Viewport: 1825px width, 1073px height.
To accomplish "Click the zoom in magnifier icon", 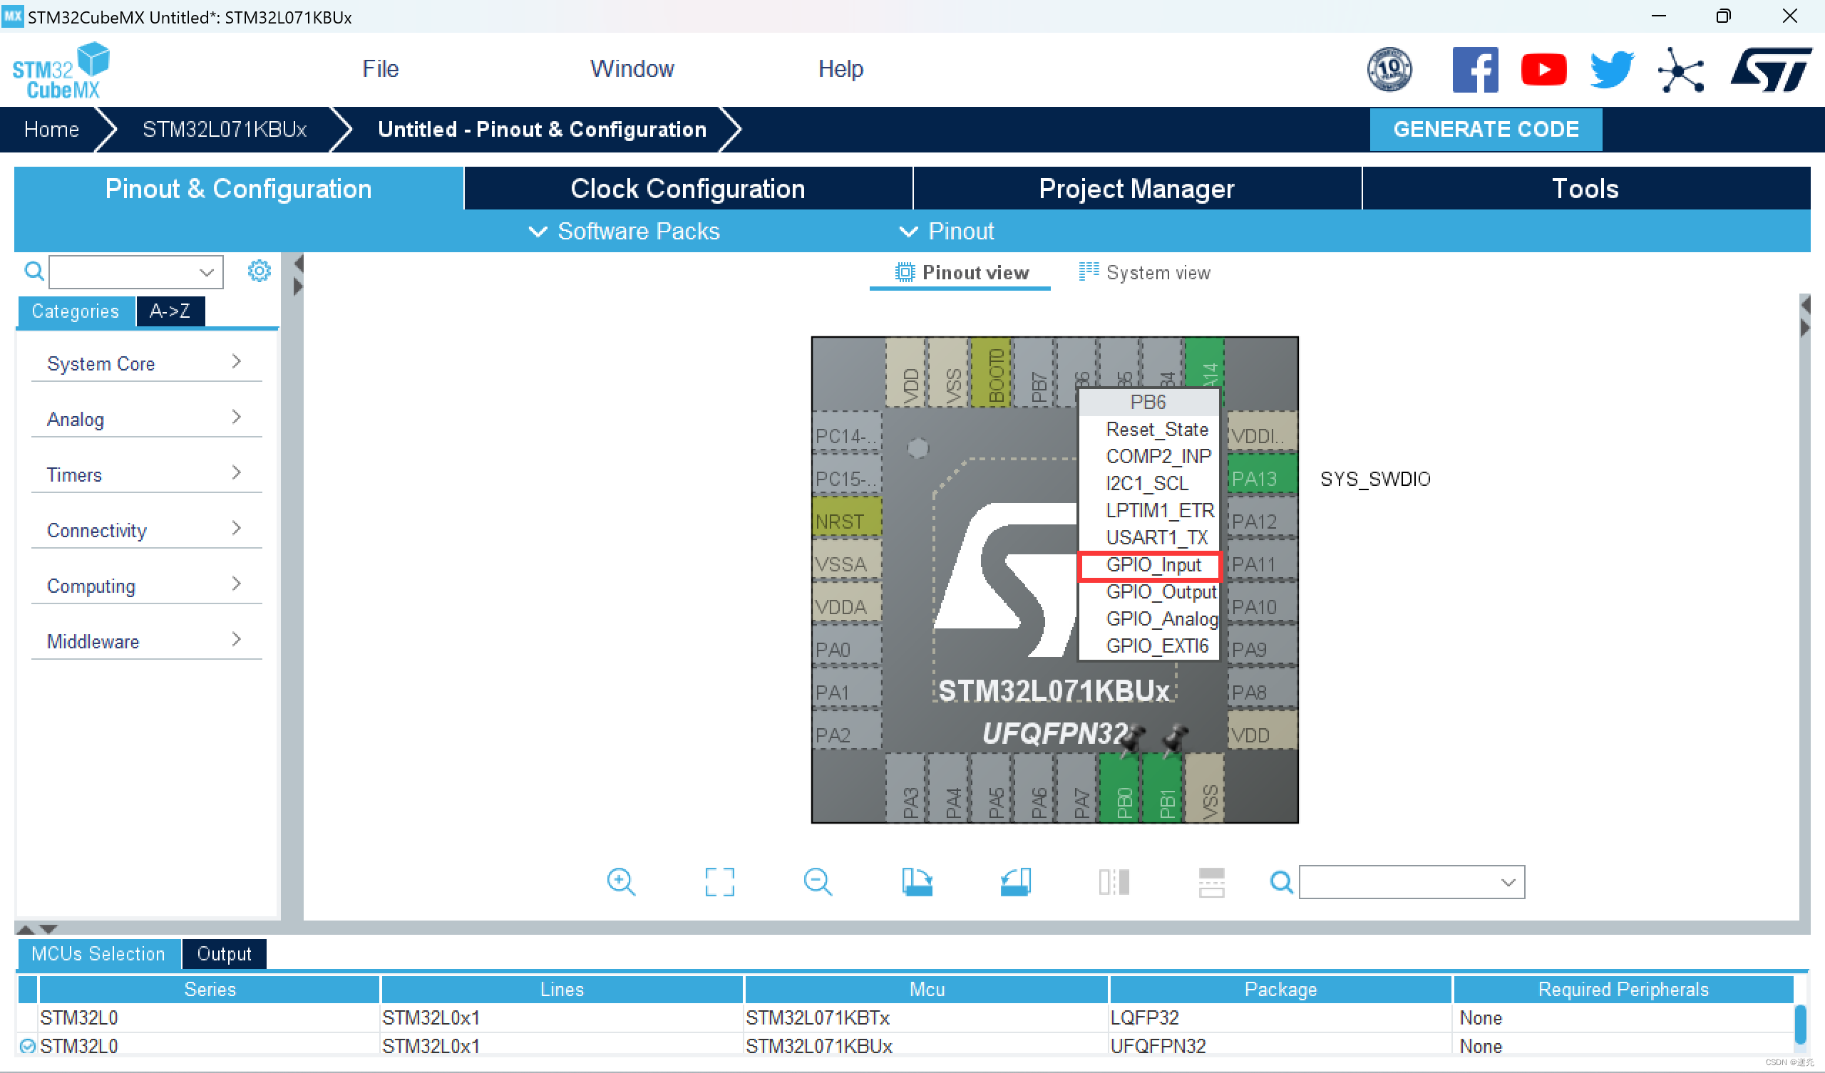I will pyautogui.click(x=621, y=881).
